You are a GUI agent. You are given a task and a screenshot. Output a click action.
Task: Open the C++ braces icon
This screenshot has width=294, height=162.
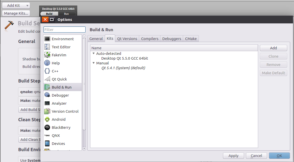[x=47, y=71]
